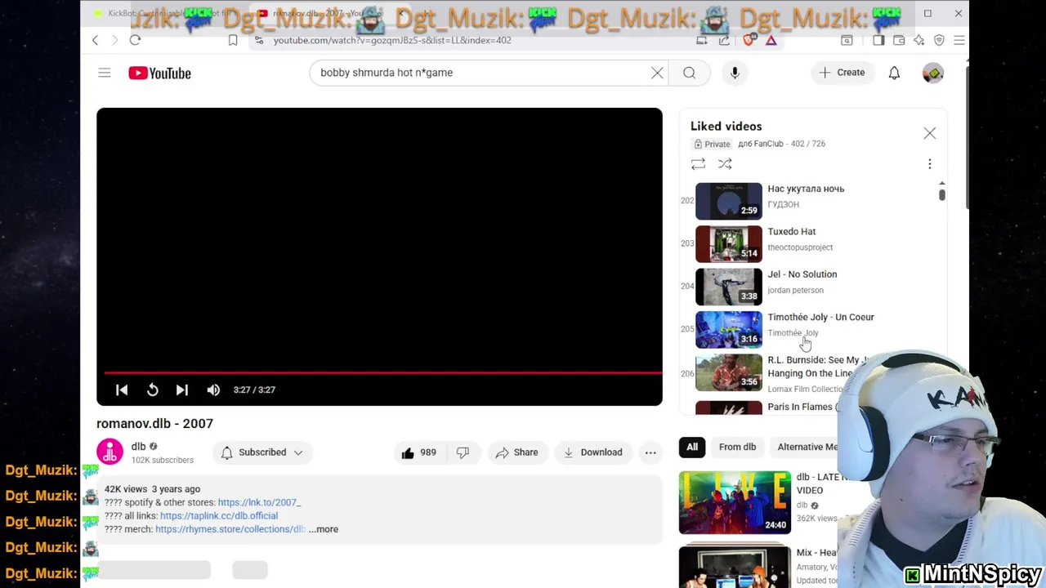This screenshot has height=588, width=1046.
Task: Toggle shuffle playlist
Action: (x=725, y=164)
